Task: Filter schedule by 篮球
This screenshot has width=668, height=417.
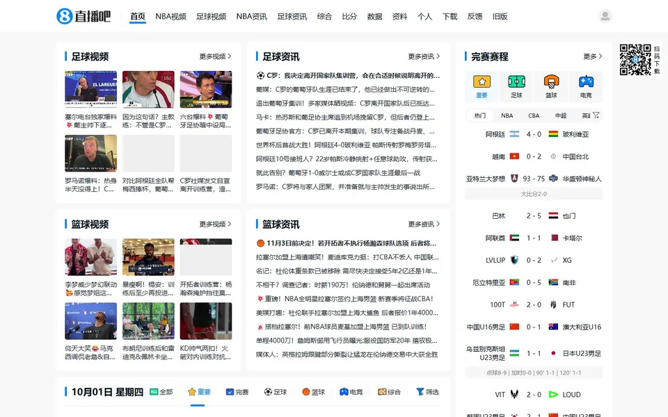Action: point(313,392)
